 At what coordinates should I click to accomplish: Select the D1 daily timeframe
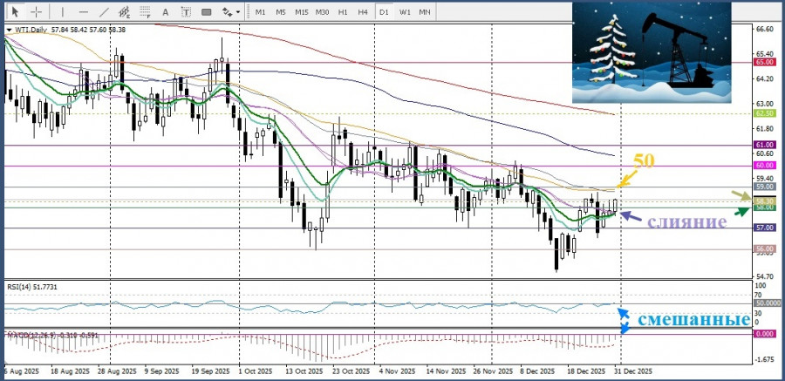tap(384, 11)
